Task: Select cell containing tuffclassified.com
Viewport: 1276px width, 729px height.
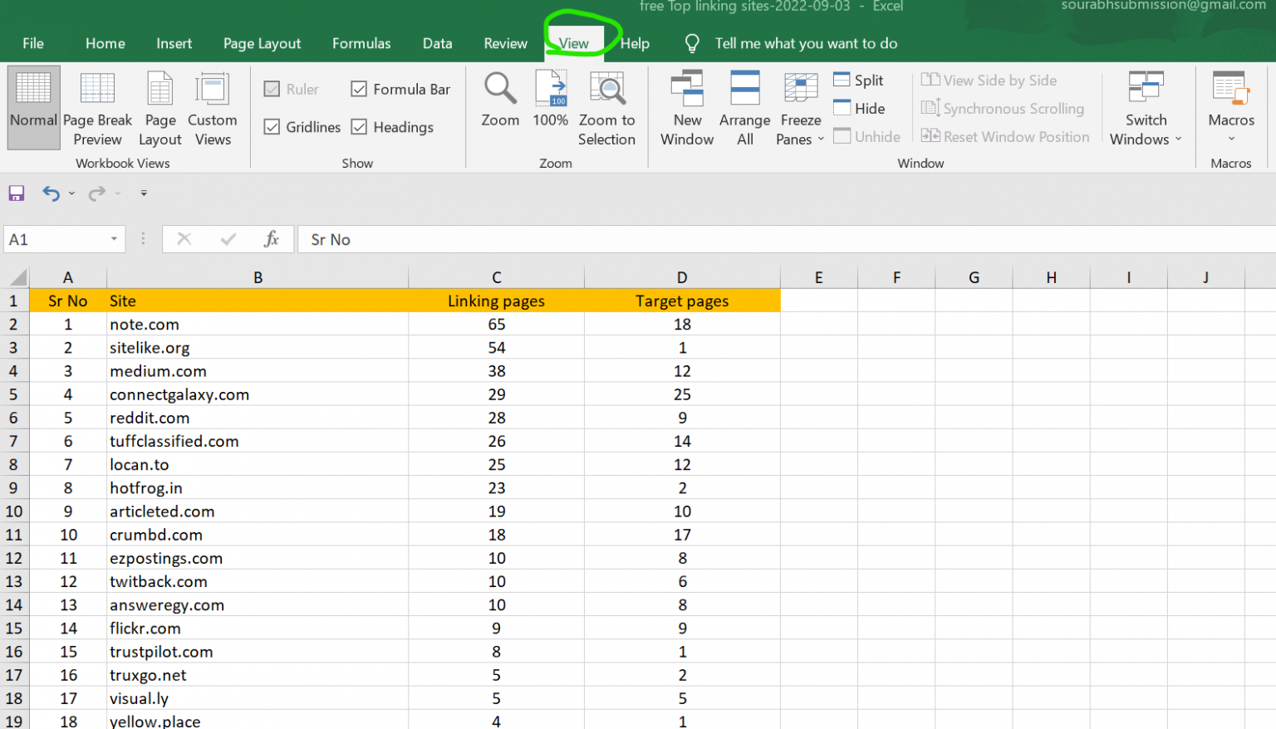Action: [x=258, y=441]
